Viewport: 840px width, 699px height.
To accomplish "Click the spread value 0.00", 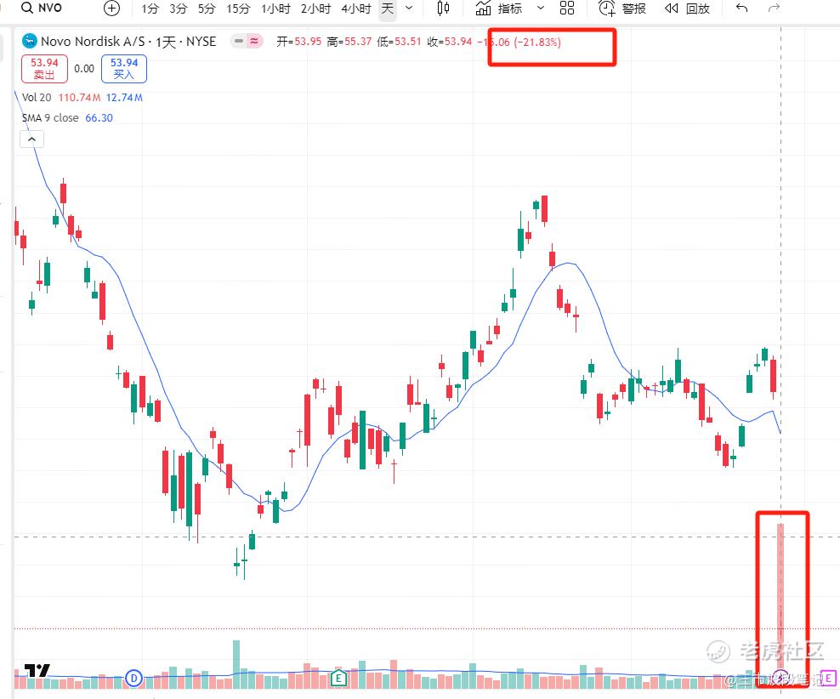I will point(84,69).
